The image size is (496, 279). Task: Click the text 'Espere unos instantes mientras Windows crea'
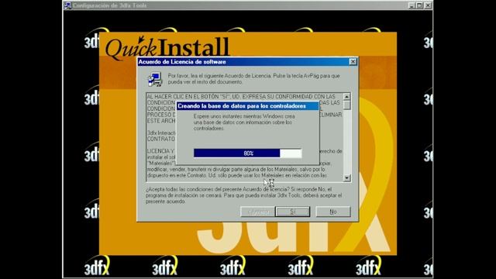tap(244, 116)
